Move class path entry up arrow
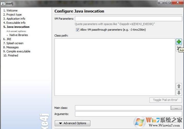Image resolution: width=184 pixels, height=129 pixels. (179, 86)
